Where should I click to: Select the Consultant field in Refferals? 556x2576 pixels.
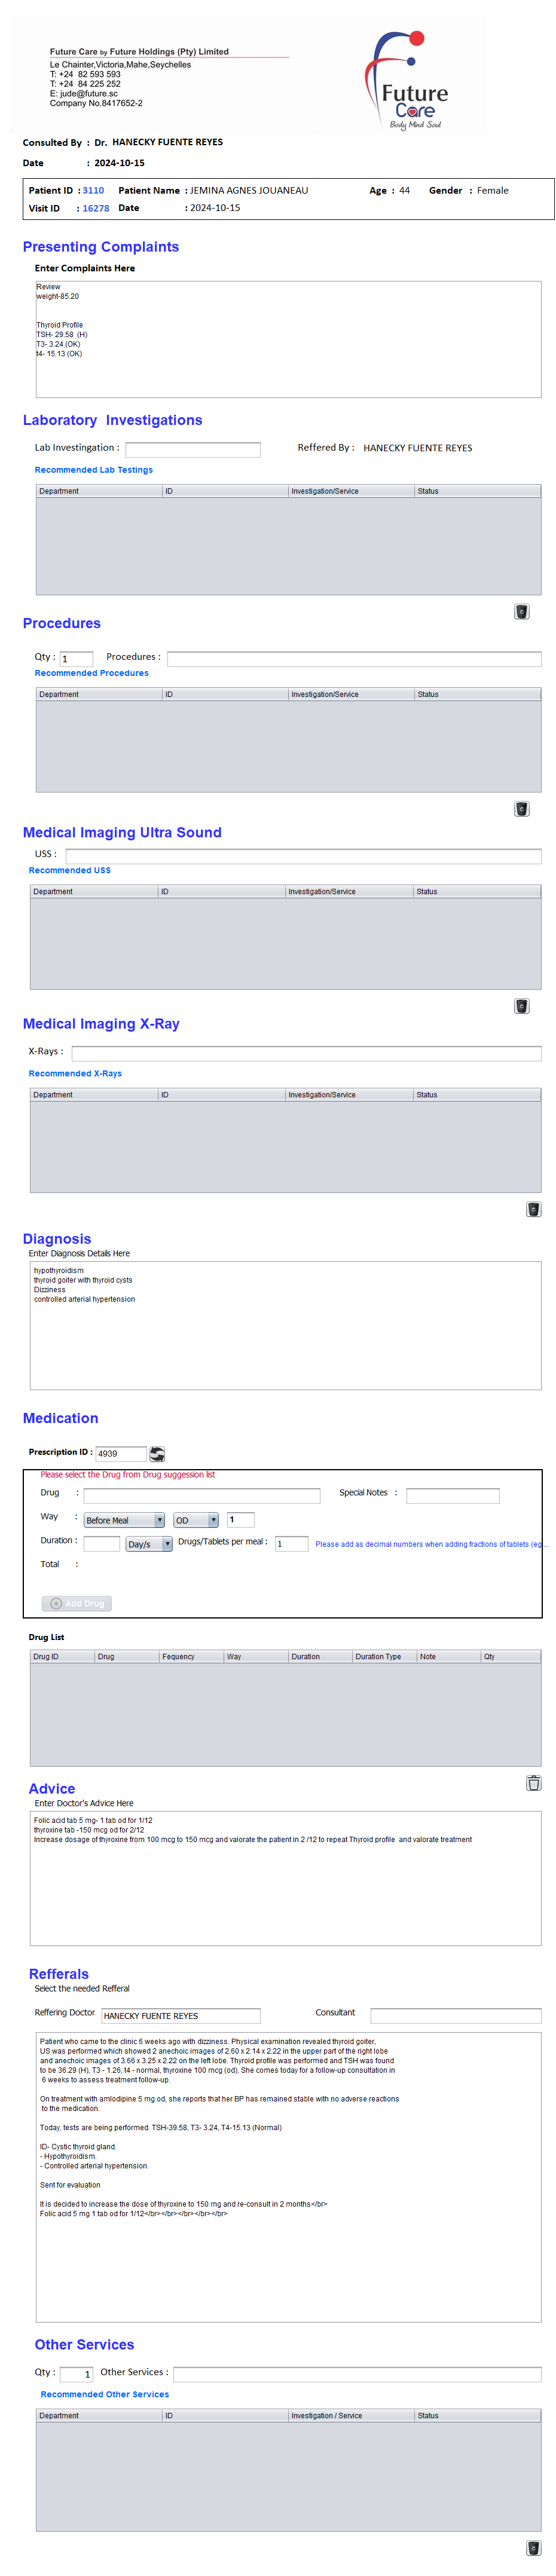pos(455,2015)
